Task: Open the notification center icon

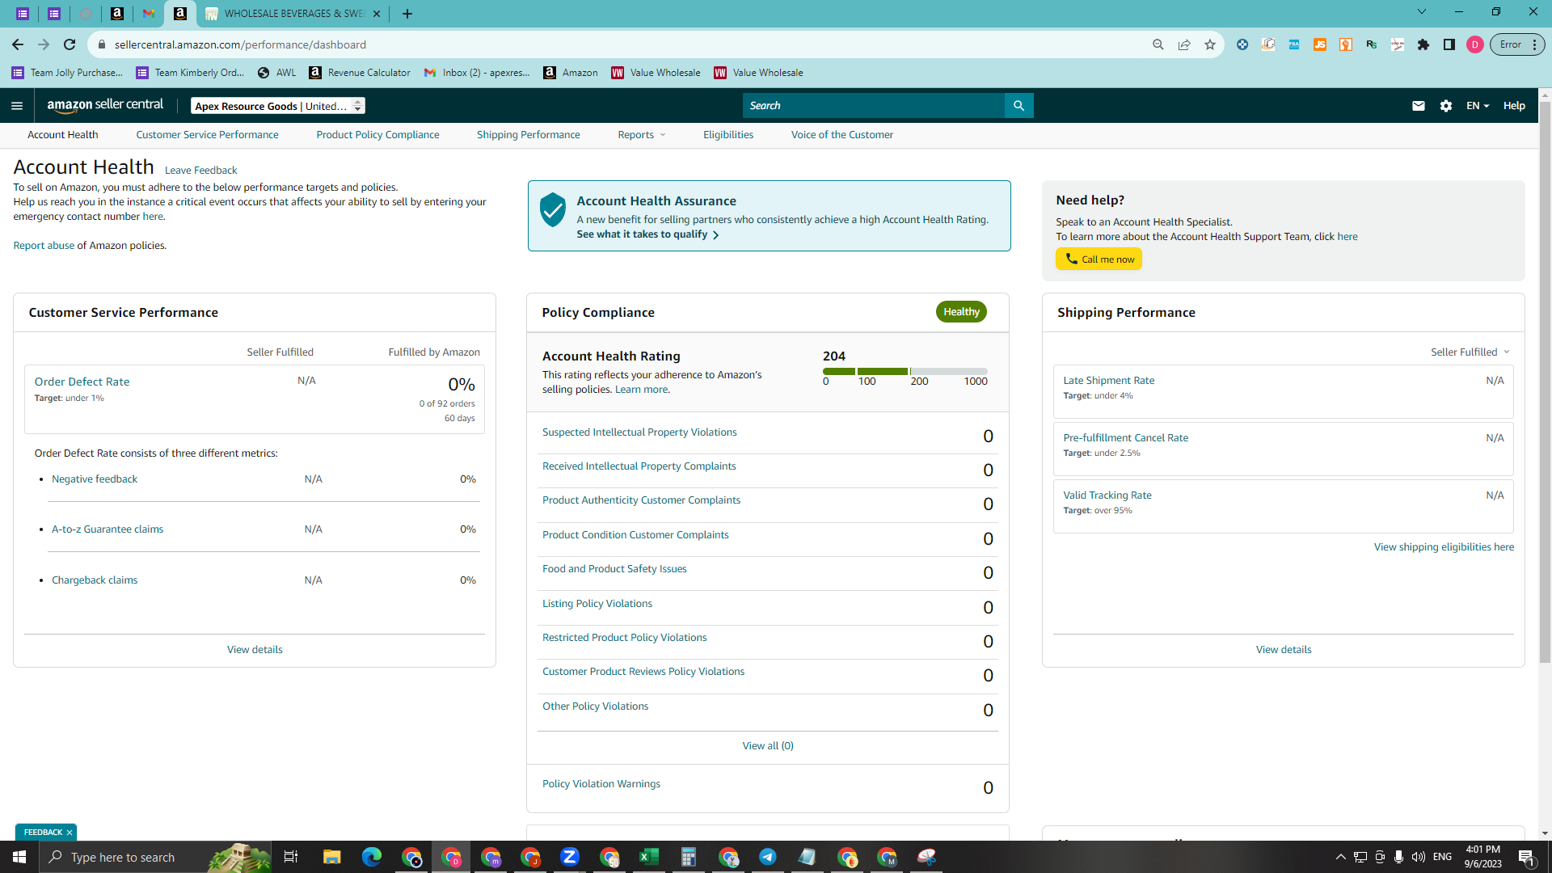Action: coord(1527,857)
